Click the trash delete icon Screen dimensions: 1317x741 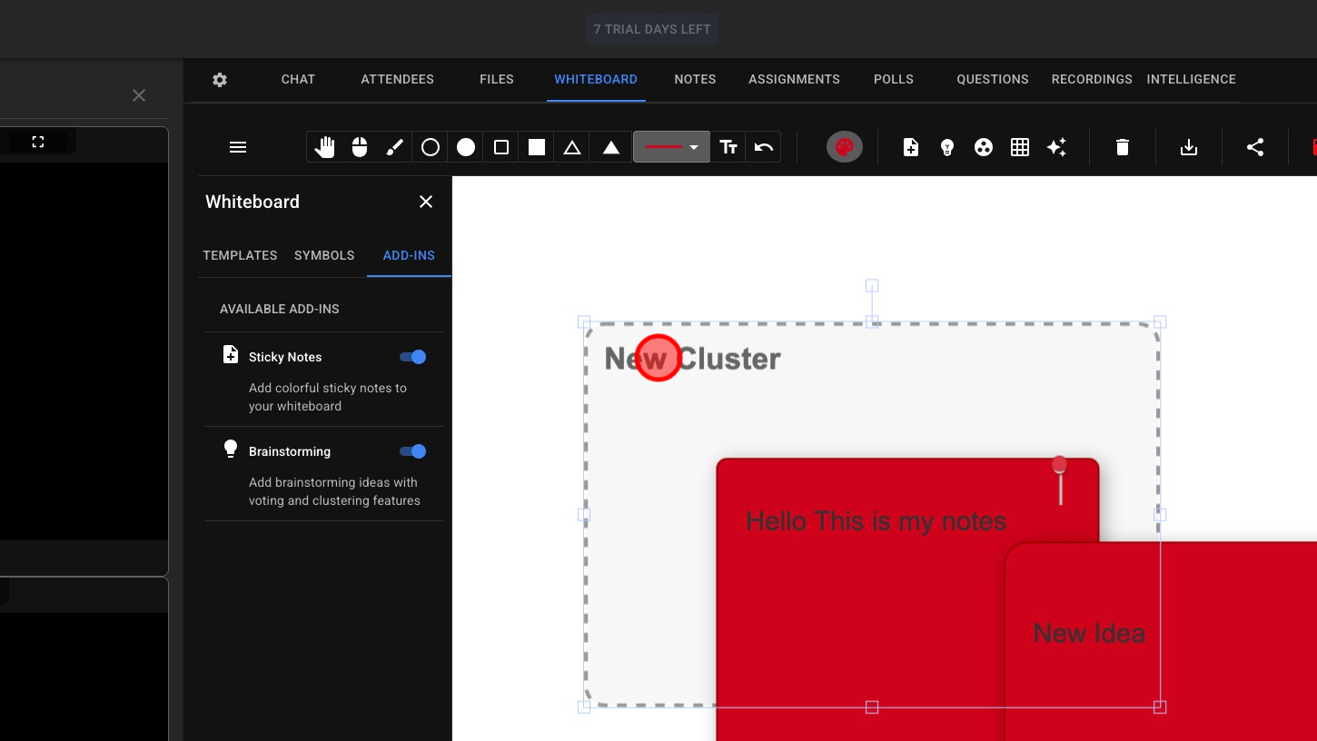click(1123, 147)
